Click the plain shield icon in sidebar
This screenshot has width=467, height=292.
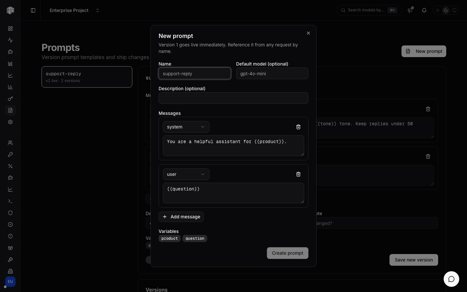[x=10, y=213]
